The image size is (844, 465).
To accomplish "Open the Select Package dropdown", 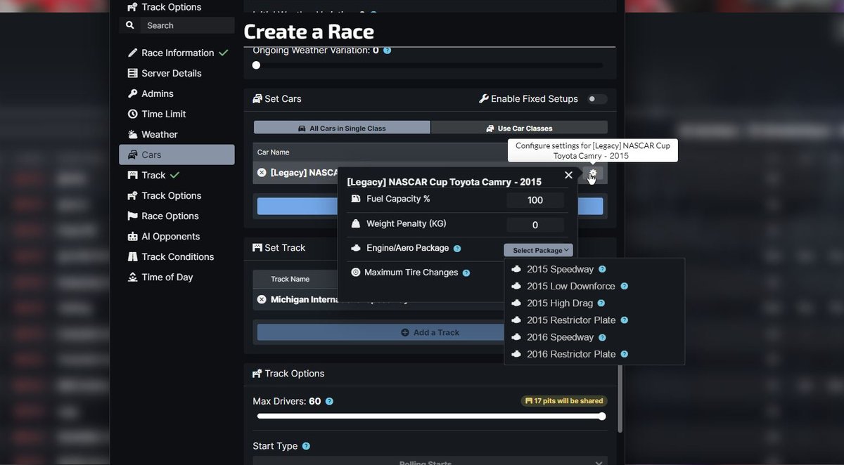I will 538,250.
